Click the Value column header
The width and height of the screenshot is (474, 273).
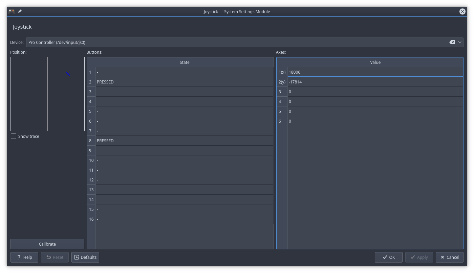coord(375,62)
